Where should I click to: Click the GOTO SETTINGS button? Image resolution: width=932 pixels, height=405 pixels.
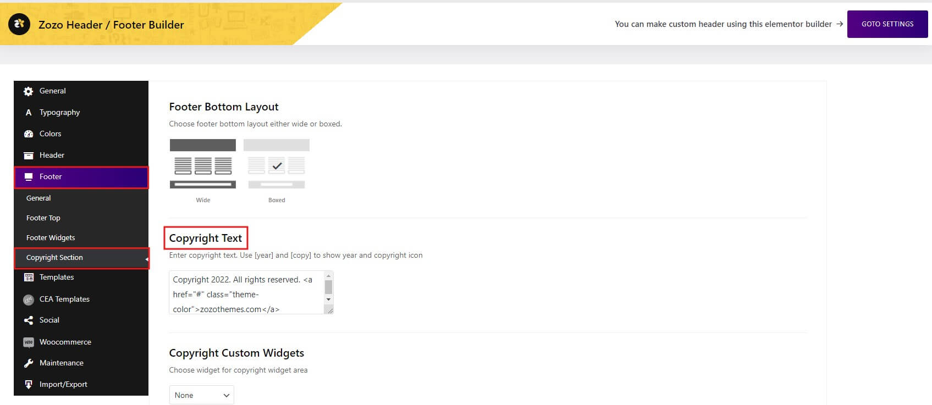point(887,24)
